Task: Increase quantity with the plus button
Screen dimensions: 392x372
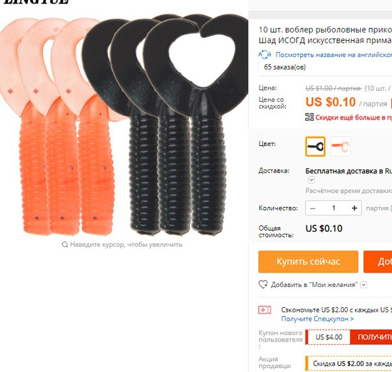Action: point(354,208)
